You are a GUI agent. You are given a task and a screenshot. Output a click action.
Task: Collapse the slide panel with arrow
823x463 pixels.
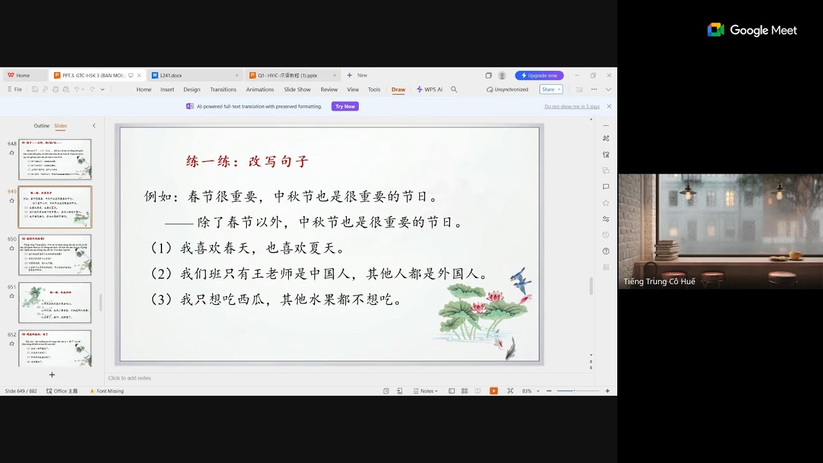(94, 126)
